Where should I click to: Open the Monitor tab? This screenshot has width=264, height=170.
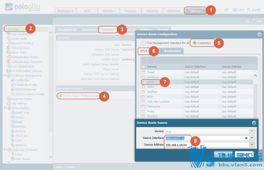coord(109,11)
